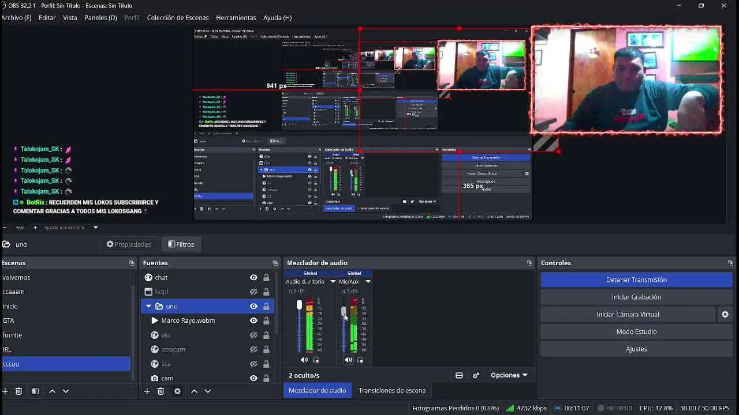
Task: Move the selected scene up
Action: (x=52, y=391)
